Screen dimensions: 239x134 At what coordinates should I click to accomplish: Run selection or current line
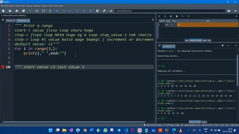point(50,11)
